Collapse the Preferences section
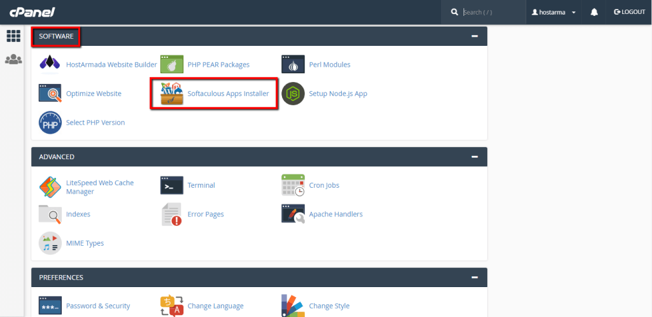This screenshot has width=652, height=317. click(474, 277)
